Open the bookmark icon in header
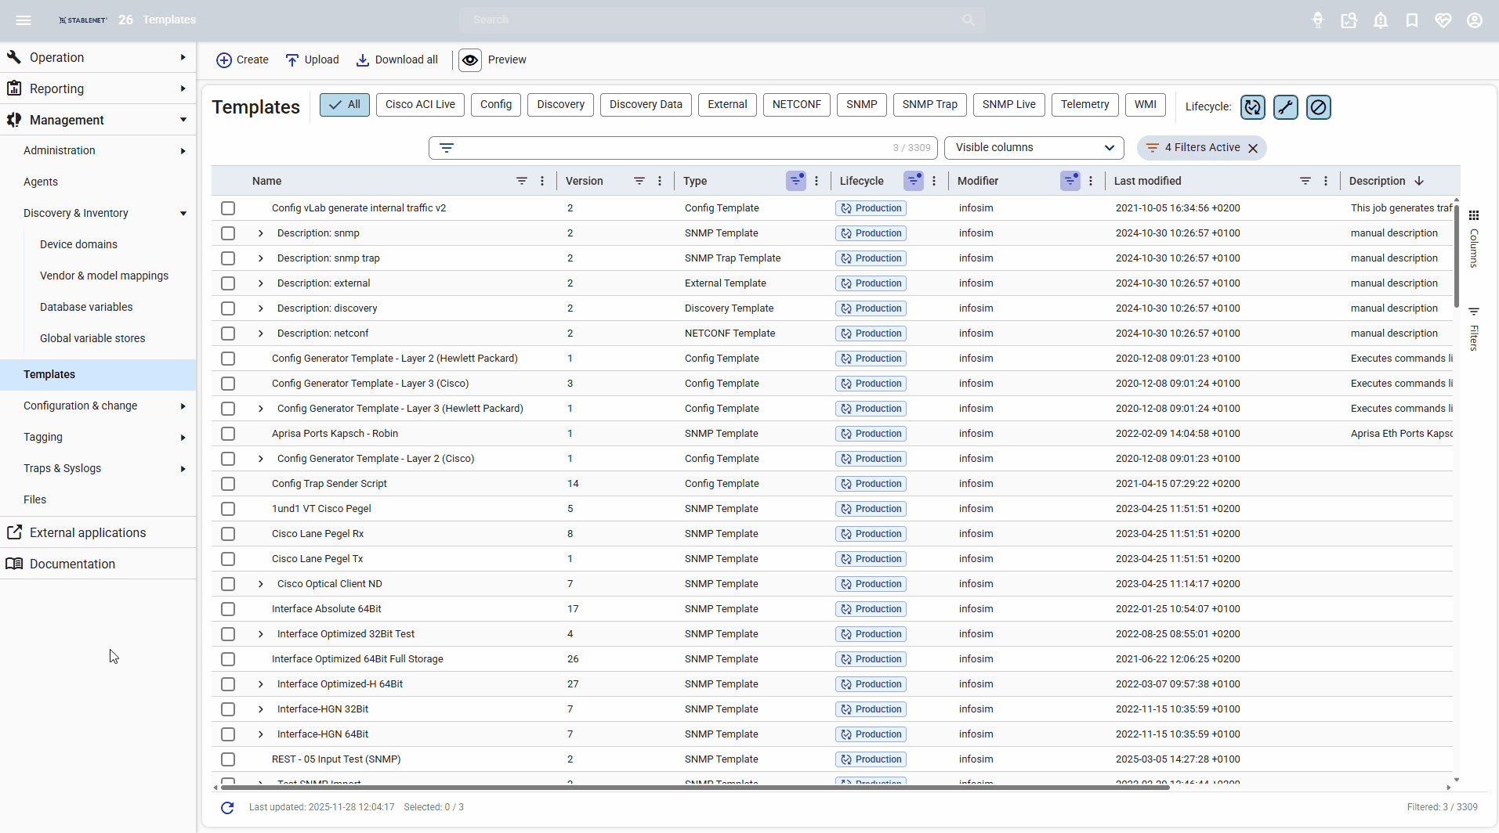The height and width of the screenshot is (833, 1499). coord(1411,20)
